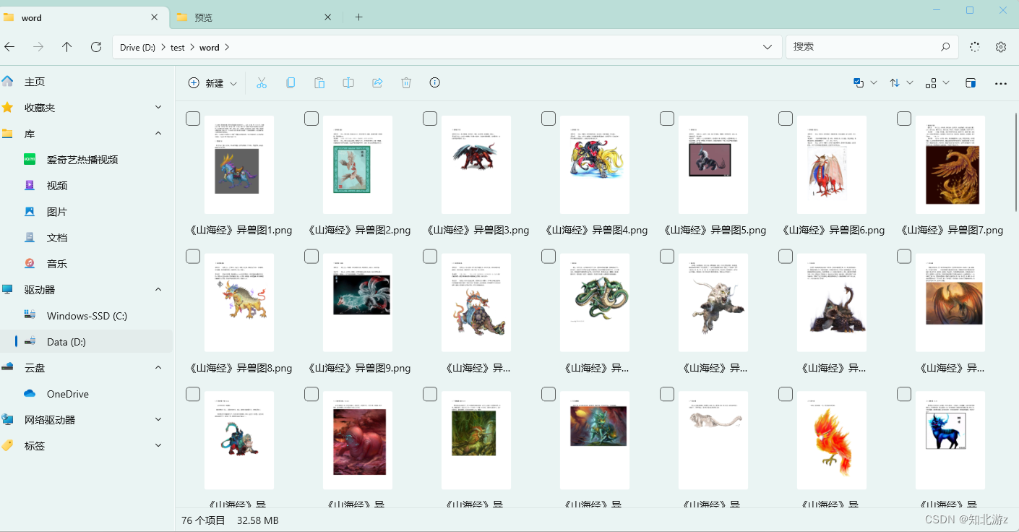1019x532 pixels.
Task: Open the view layout icon
Action: coord(931,83)
